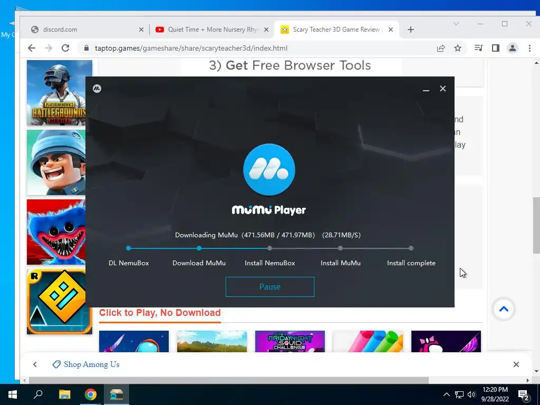The height and width of the screenshot is (405, 540).
Task: Reload the taptop.games page
Action: click(x=65, y=48)
